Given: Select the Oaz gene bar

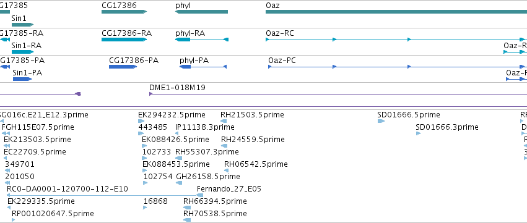Looking at the screenshot, I should click(396, 12).
